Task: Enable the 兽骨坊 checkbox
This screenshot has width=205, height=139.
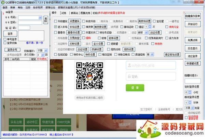Action: click(x=55, y=32)
